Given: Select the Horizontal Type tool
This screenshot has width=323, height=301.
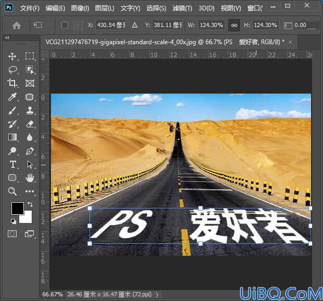Looking at the screenshot, I should coord(13,164).
